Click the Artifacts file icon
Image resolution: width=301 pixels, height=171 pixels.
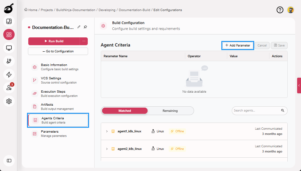34,107
